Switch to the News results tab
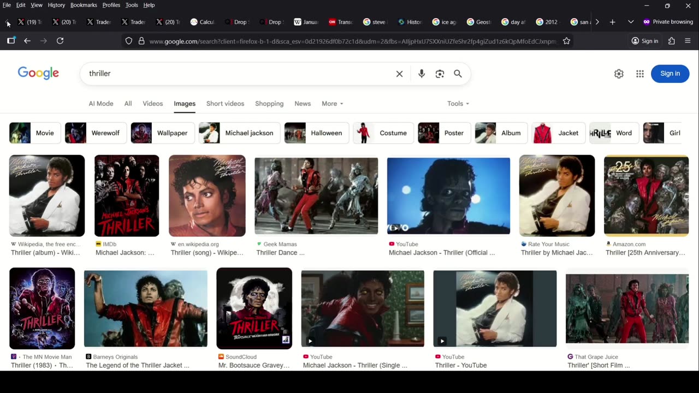 pyautogui.click(x=303, y=104)
